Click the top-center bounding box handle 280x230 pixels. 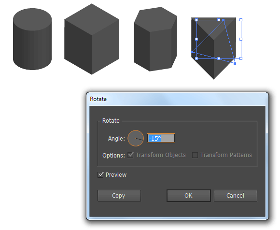219,20
